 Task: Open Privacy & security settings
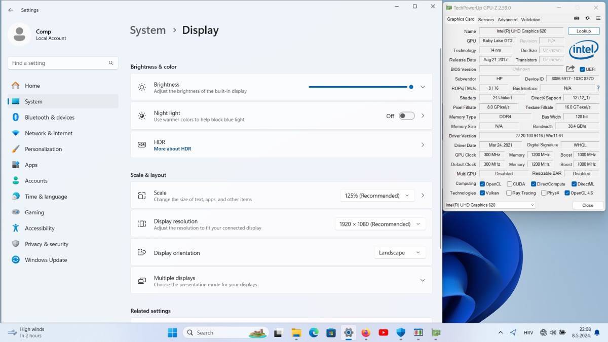click(63, 244)
